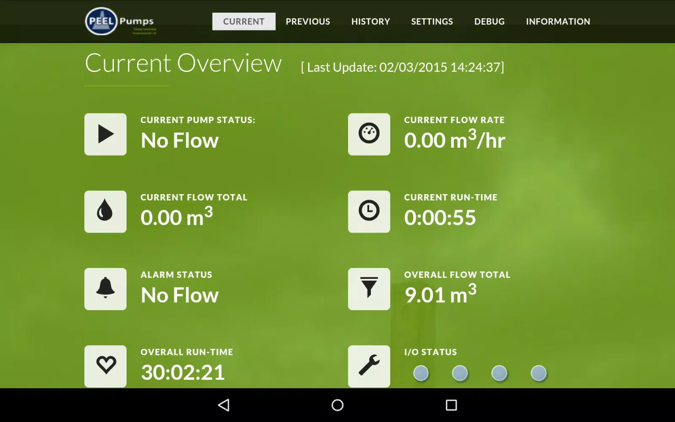The width and height of the screenshot is (675, 422).
Task: Click the OVERALL RUN-TIME label
Action: click(x=187, y=352)
